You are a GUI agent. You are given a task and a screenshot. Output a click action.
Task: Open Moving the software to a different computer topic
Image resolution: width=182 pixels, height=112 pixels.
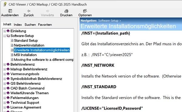click(x=44, y=60)
